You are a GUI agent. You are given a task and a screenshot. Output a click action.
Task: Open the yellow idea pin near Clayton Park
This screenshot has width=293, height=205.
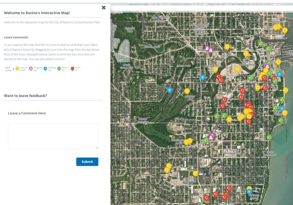click(187, 90)
